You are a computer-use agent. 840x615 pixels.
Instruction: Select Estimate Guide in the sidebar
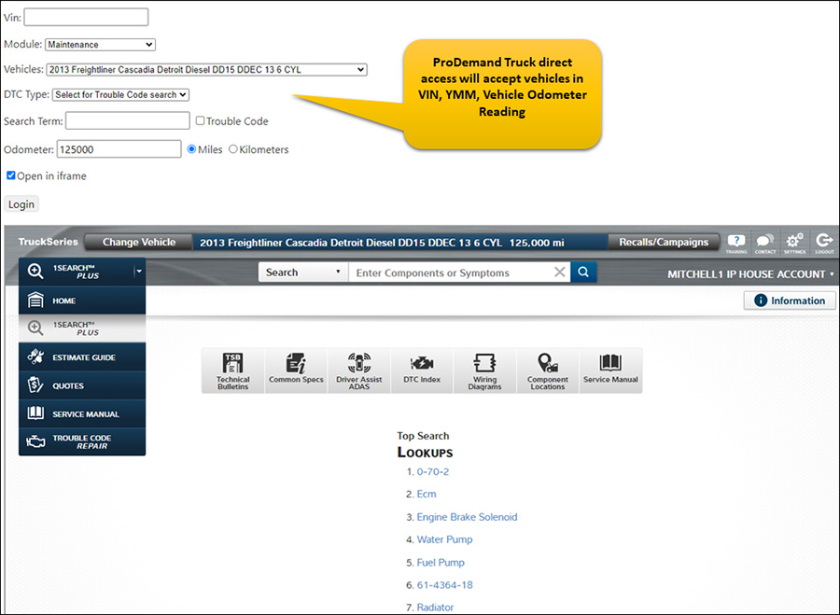tap(82, 356)
